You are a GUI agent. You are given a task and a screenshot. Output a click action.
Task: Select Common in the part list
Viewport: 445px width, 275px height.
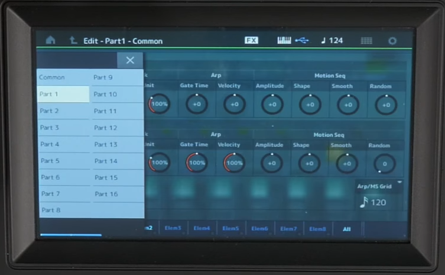[x=63, y=77]
